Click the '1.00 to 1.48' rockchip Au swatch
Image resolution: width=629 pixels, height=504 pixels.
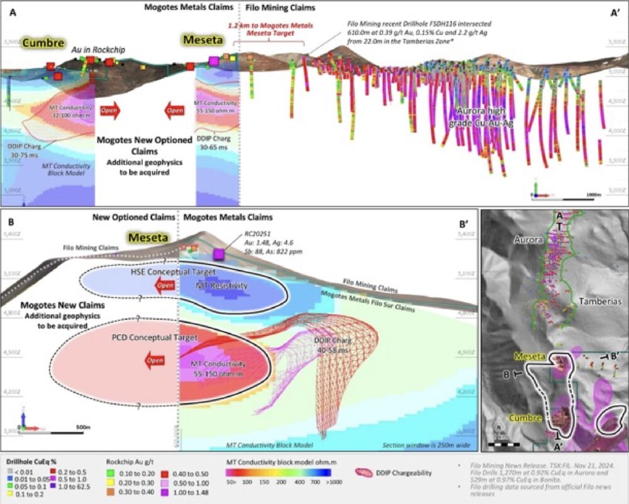165,492
